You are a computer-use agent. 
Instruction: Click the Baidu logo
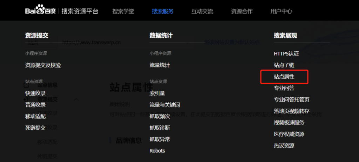[x=41, y=10]
